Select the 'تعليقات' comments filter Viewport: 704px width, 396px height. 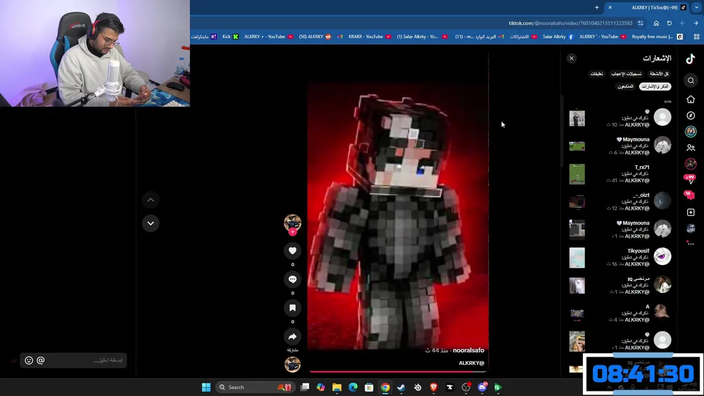(597, 74)
